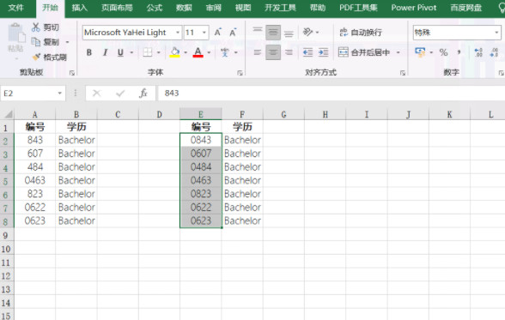Click the confirm checkmark formula bar icon

(120, 94)
